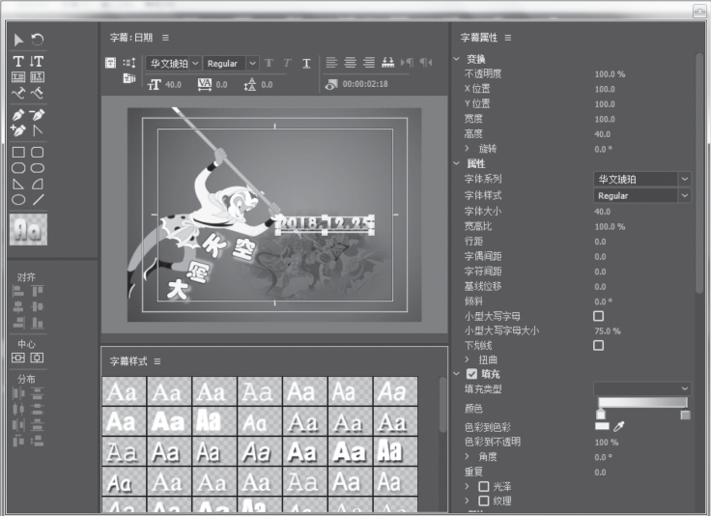Align text right
The height and width of the screenshot is (516, 711).
369,63
